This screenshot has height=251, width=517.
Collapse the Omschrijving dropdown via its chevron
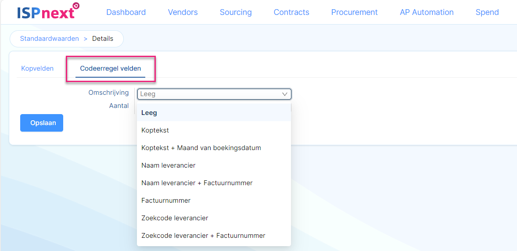tap(285, 94)
